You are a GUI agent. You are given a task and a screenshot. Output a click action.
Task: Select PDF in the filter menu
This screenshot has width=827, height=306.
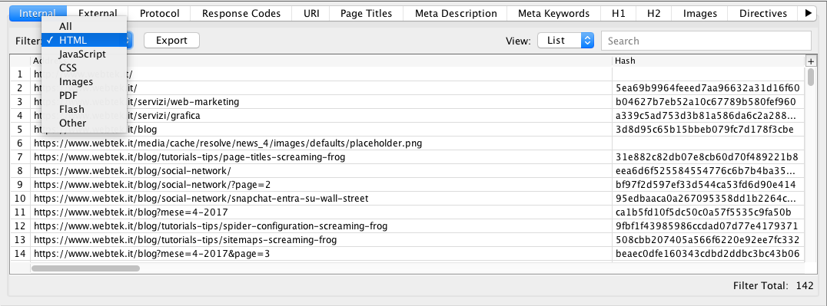(85, 95)
